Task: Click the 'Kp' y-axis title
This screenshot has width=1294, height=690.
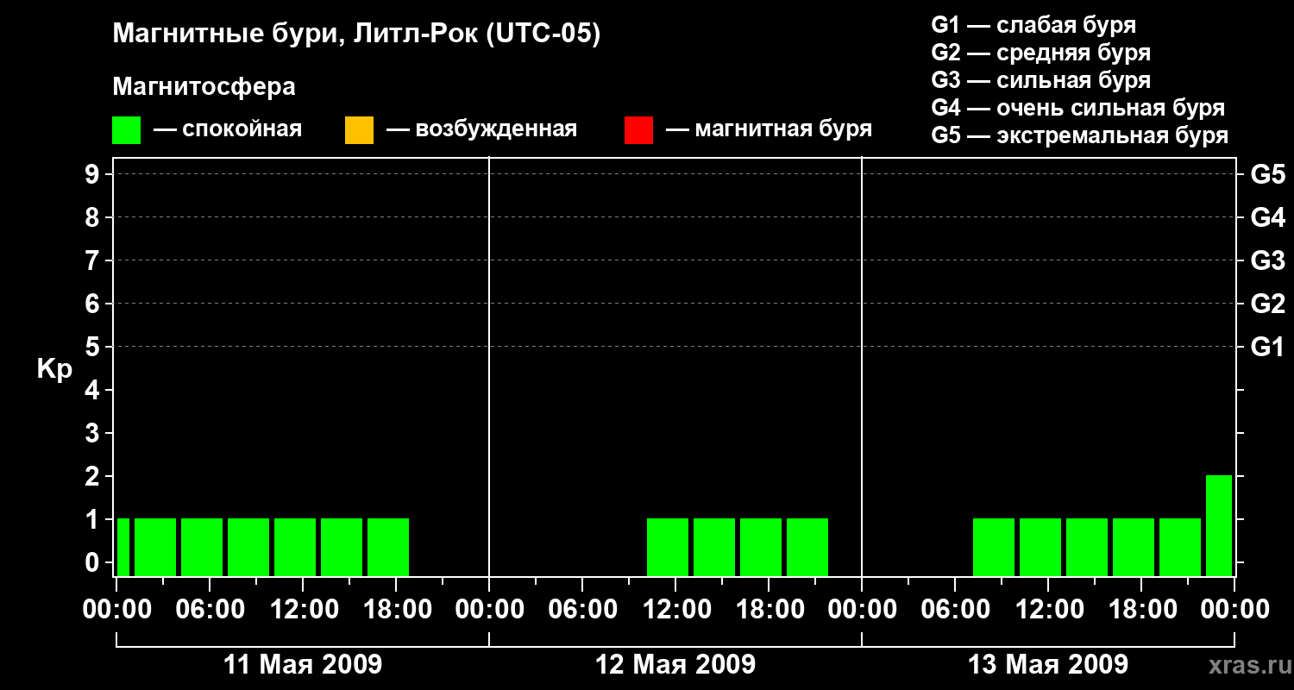Action: 54,369
